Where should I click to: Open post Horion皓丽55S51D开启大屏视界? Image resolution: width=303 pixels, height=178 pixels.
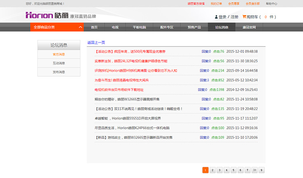(x=128, y=118)
